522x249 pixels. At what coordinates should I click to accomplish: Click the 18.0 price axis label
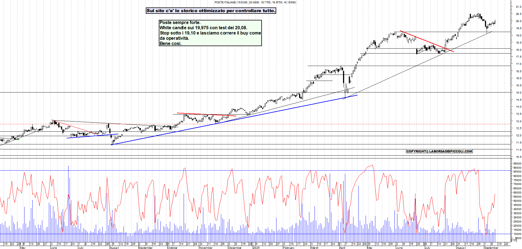click(518, 50)
